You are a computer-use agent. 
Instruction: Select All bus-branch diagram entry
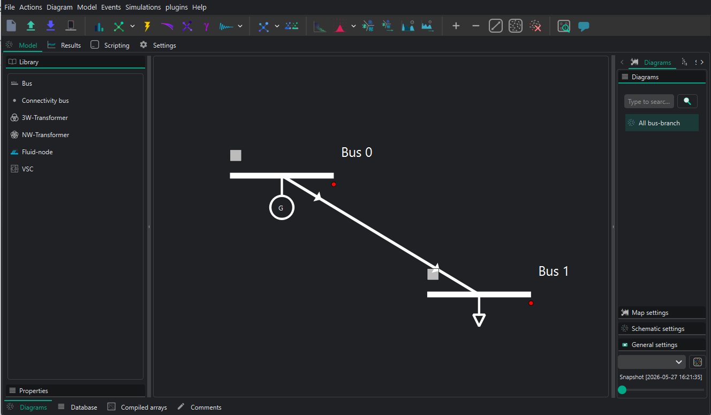pyautogui.click(x=662, y=123)
